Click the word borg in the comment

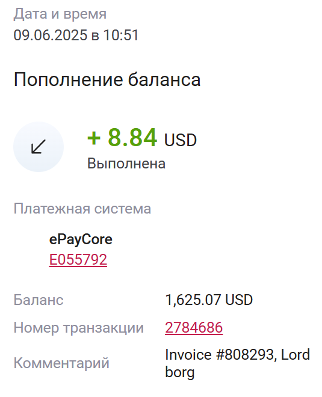(x=180, y=372)
